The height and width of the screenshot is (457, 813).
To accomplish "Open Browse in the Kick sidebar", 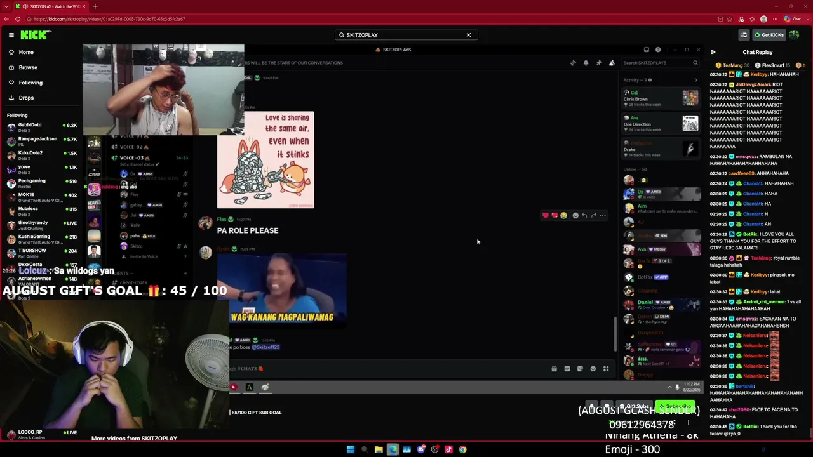I will pyautogui.click(x=28, y=67).
